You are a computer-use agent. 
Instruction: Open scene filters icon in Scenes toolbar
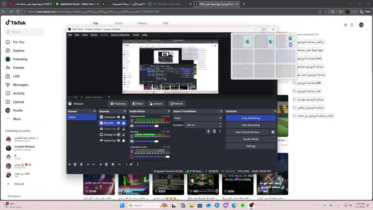[x=82, y=164]
